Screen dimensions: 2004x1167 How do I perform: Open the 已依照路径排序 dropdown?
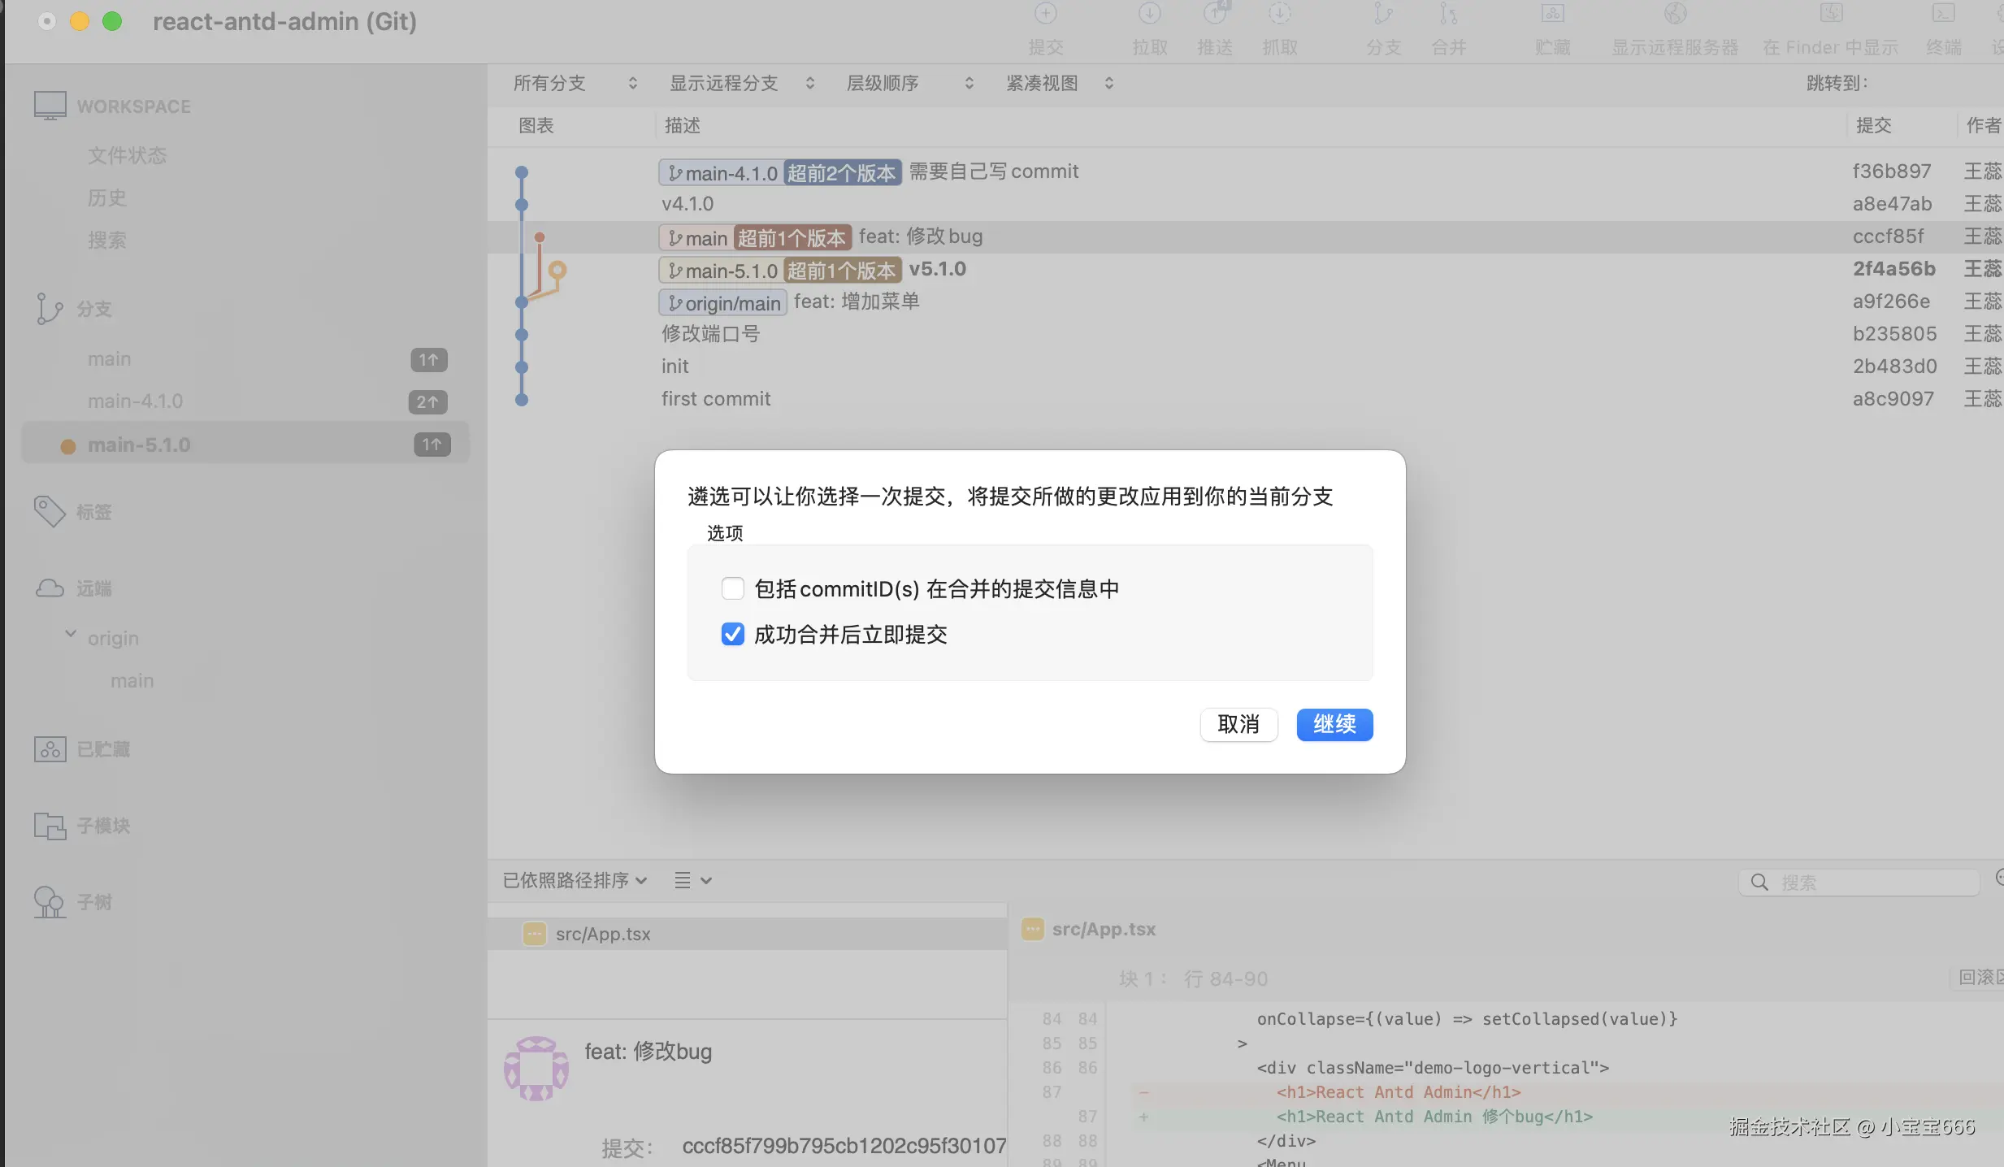[x=575, y=880]
